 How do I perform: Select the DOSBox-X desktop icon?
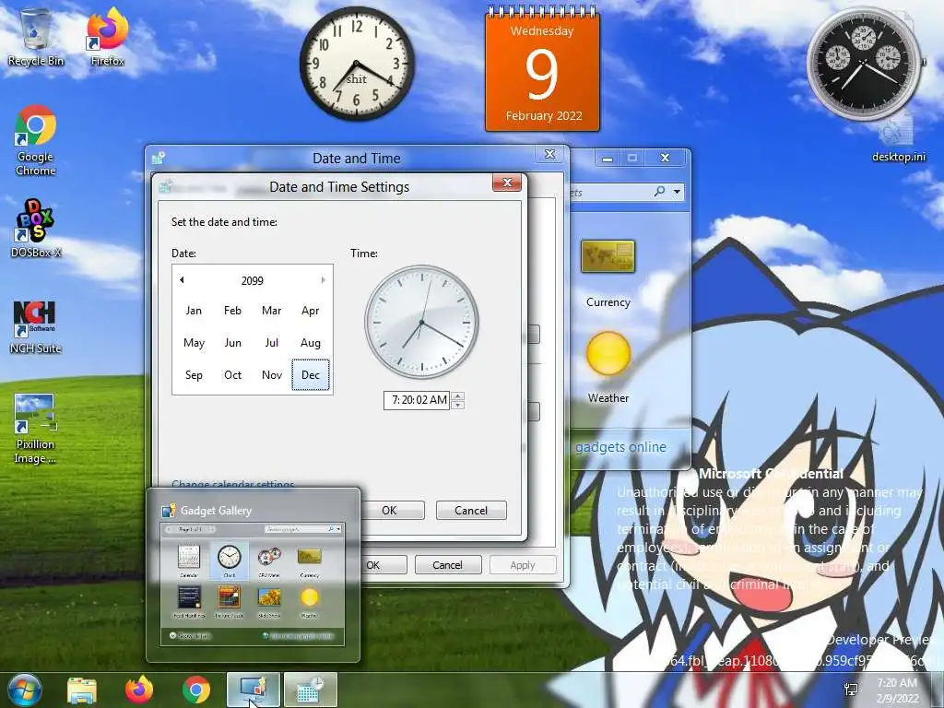[36, 229]
